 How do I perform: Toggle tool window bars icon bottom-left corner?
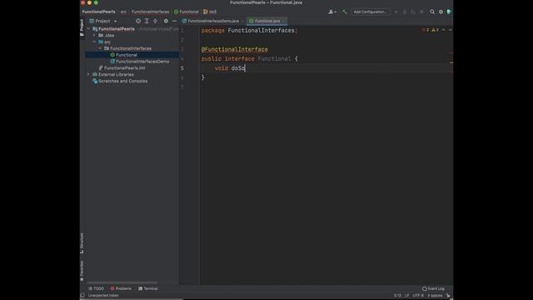coord(82,296)
